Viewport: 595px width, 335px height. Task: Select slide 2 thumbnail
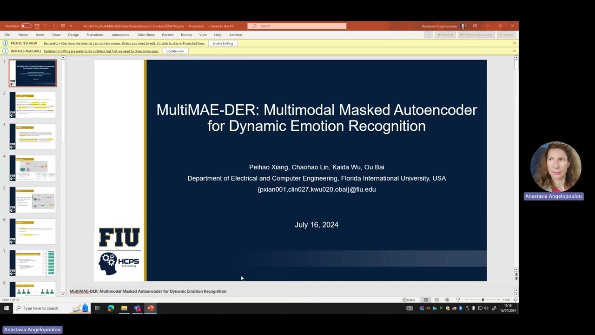pyautogui.click(x=33, y=105)
